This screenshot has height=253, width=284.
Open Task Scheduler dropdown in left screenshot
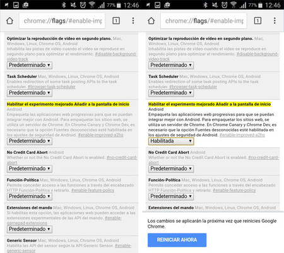coord(30,93)
